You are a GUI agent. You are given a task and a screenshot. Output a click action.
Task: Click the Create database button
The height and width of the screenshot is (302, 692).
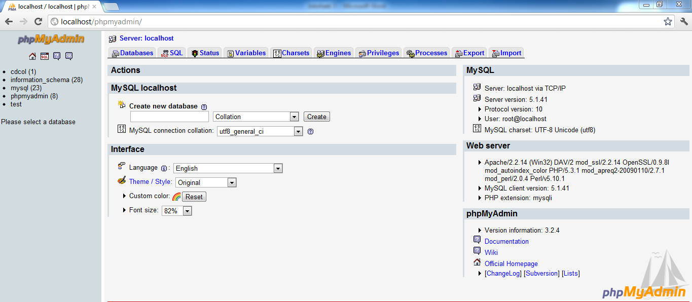tap(317, 117)
